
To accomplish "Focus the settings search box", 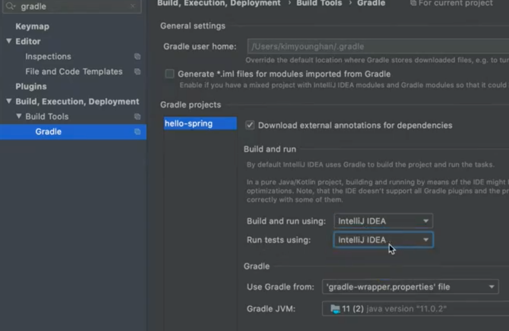I will coord(72,6).
